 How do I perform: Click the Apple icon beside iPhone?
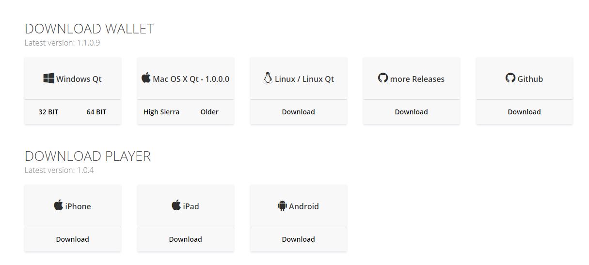[x=58, y=205]
